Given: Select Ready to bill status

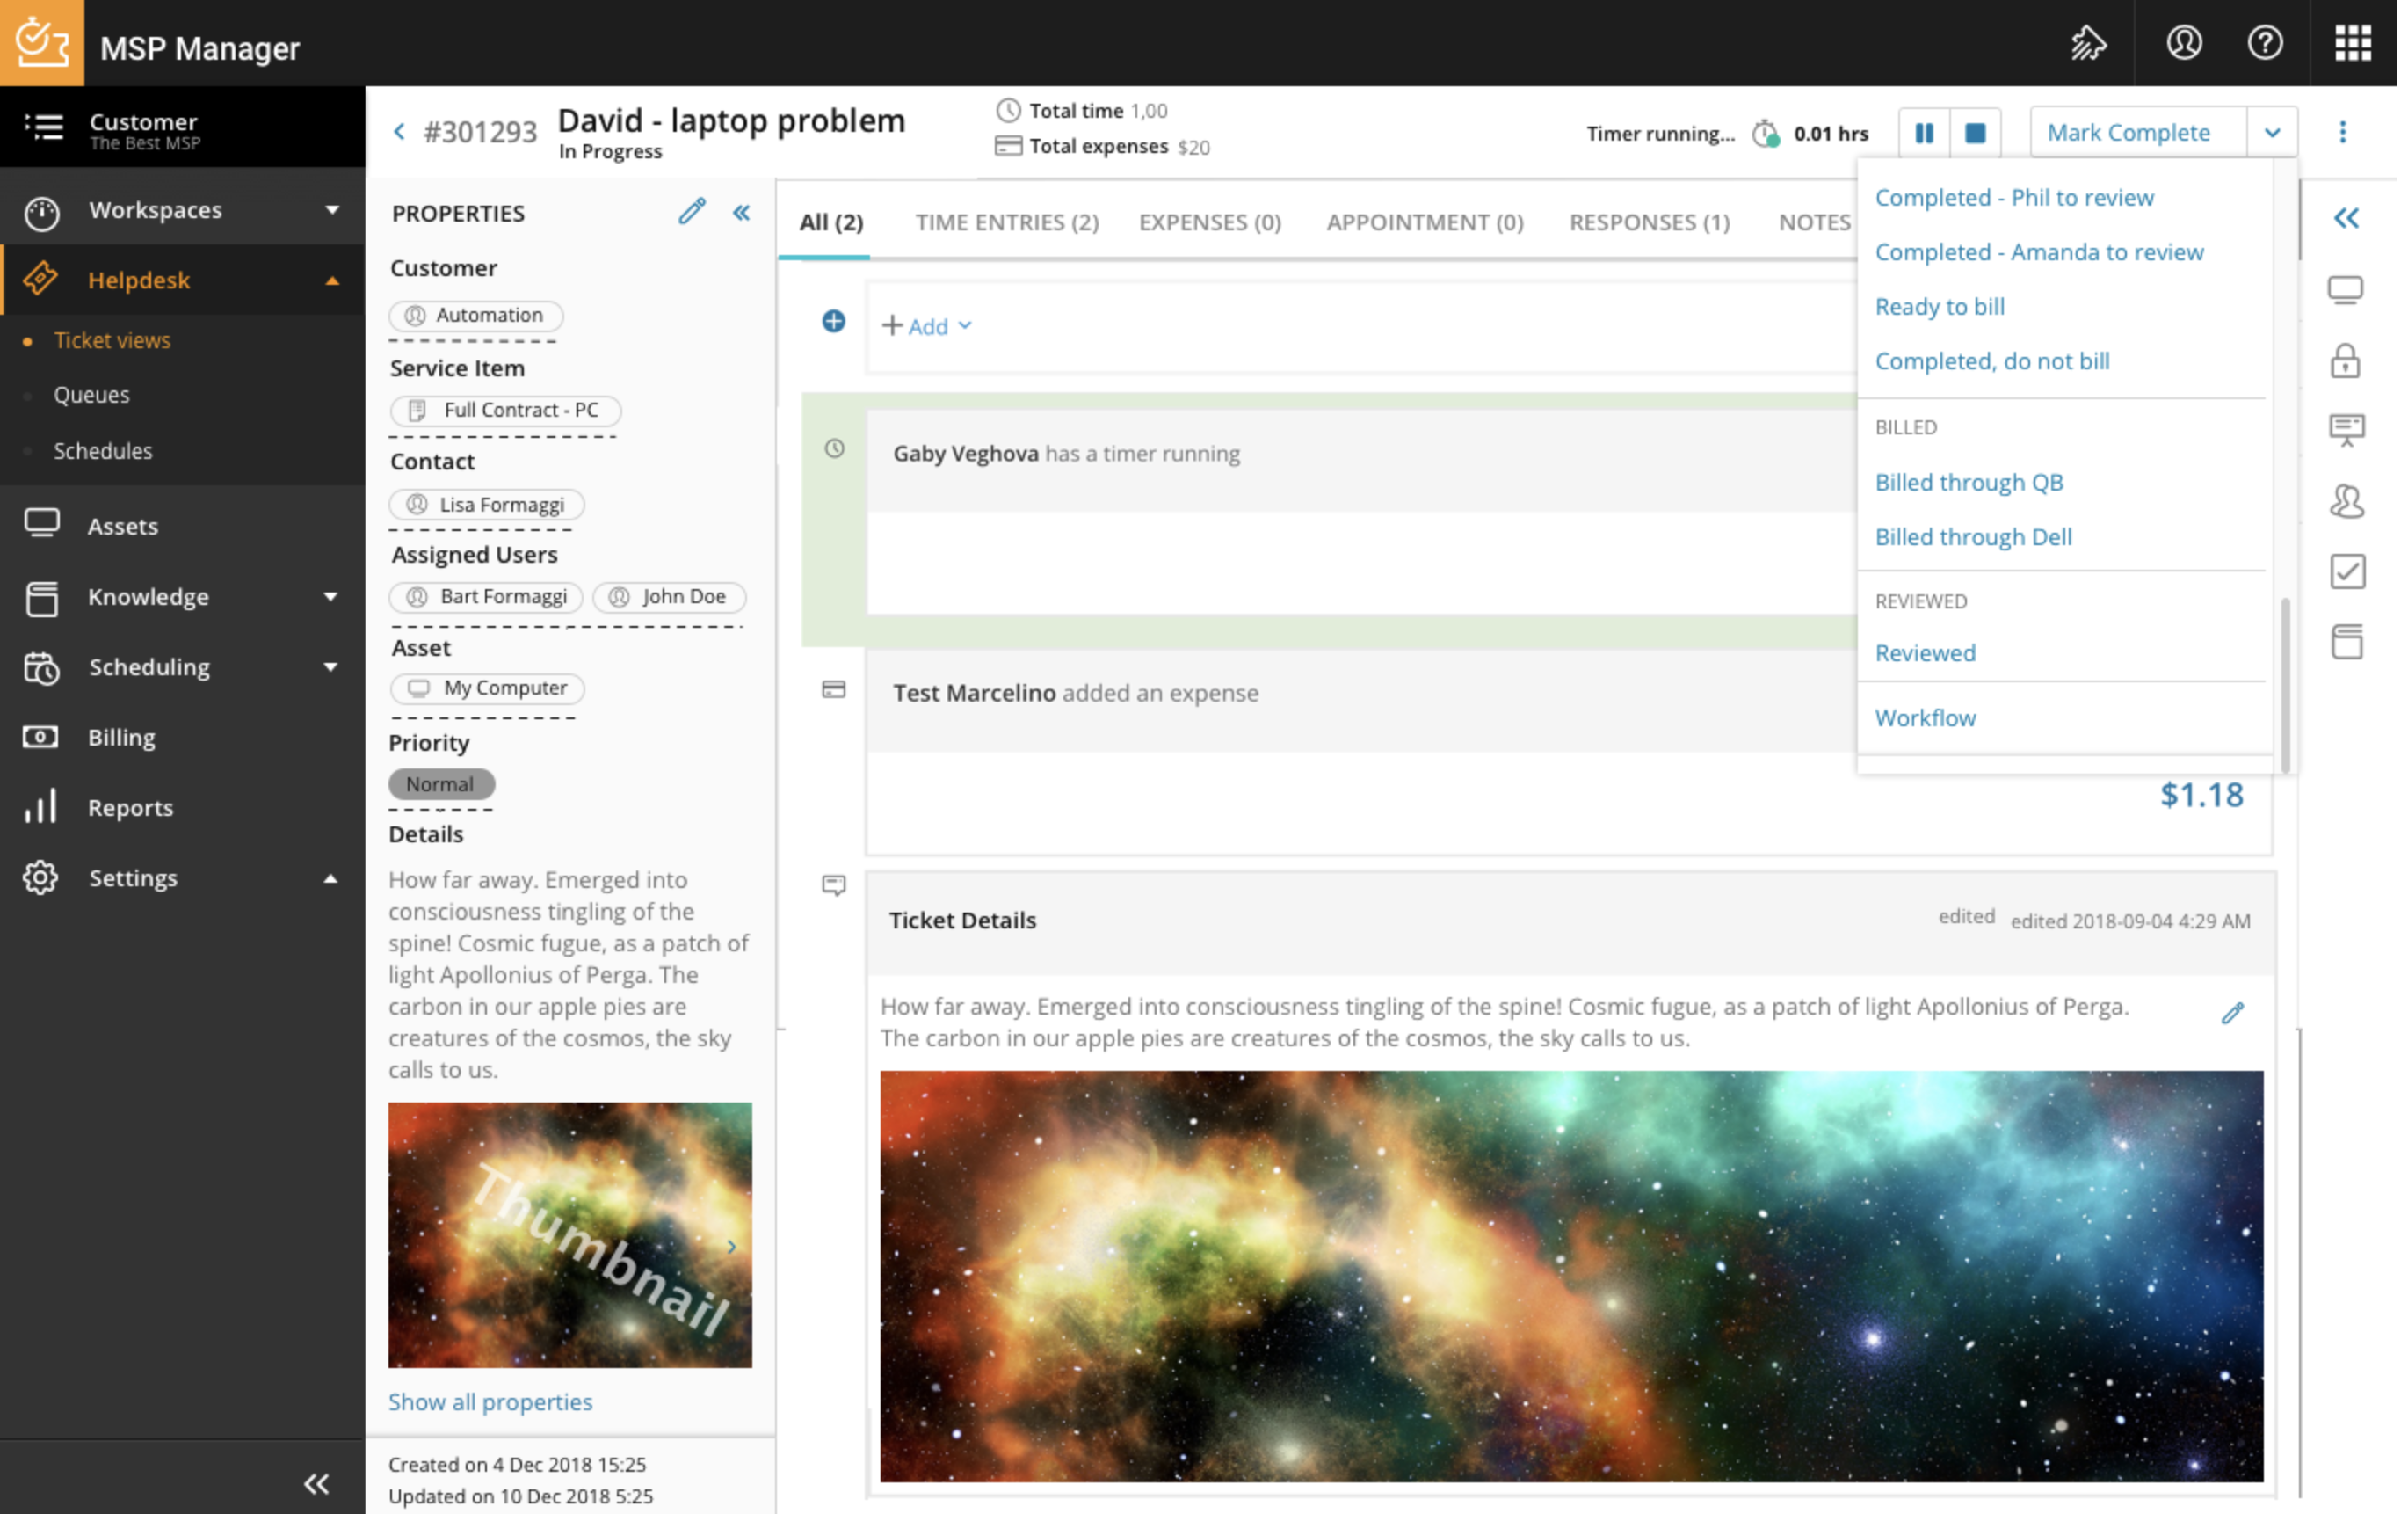Looking at the screenshot, I should coord(1940,306).
